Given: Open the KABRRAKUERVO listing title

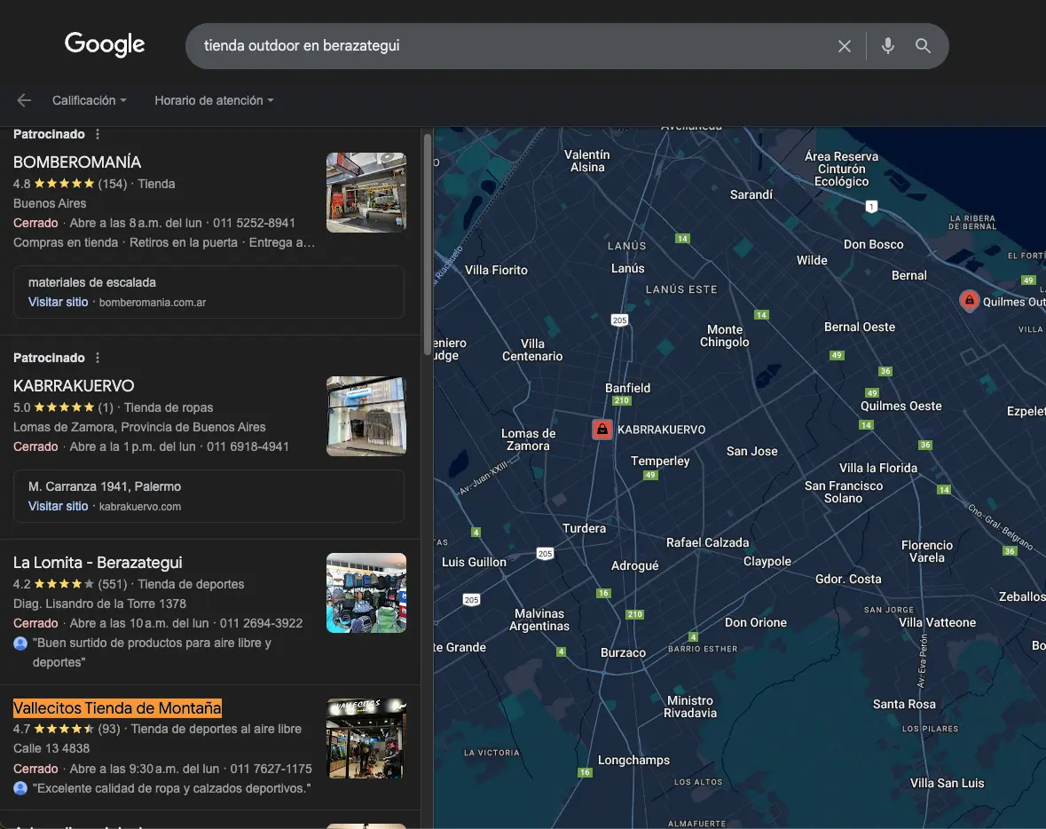Looking at the screenshot, I should (74, 386).
